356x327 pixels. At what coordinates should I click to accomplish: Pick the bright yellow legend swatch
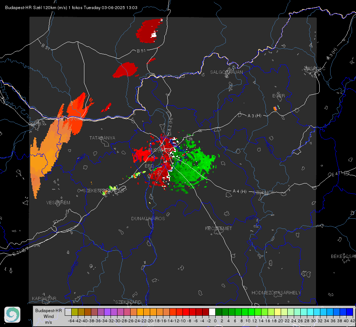tap(277, 312)
